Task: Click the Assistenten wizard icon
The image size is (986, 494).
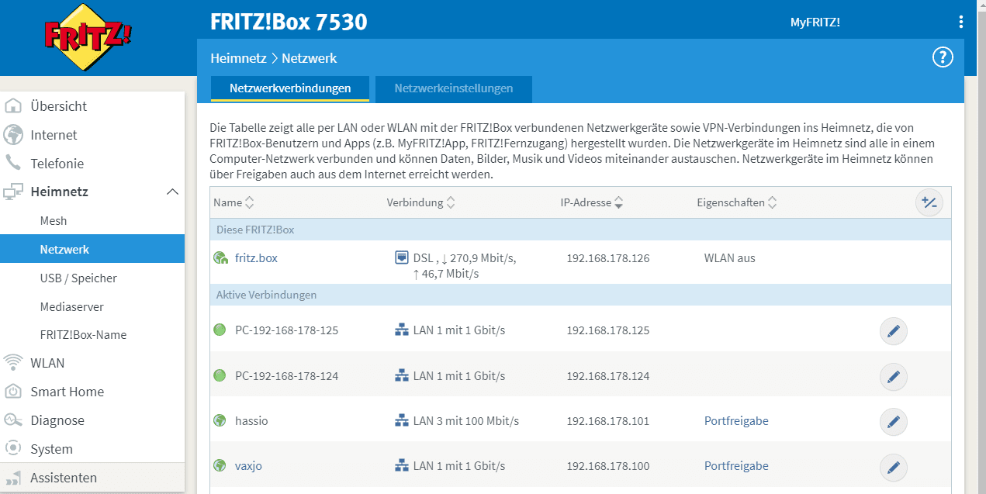Action: click(x=14, y=478)
